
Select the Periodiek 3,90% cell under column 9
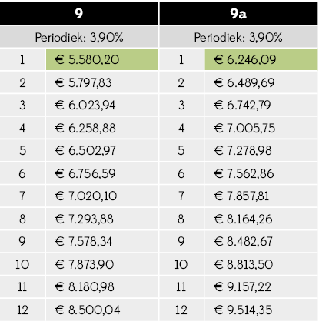click(79, 37)
